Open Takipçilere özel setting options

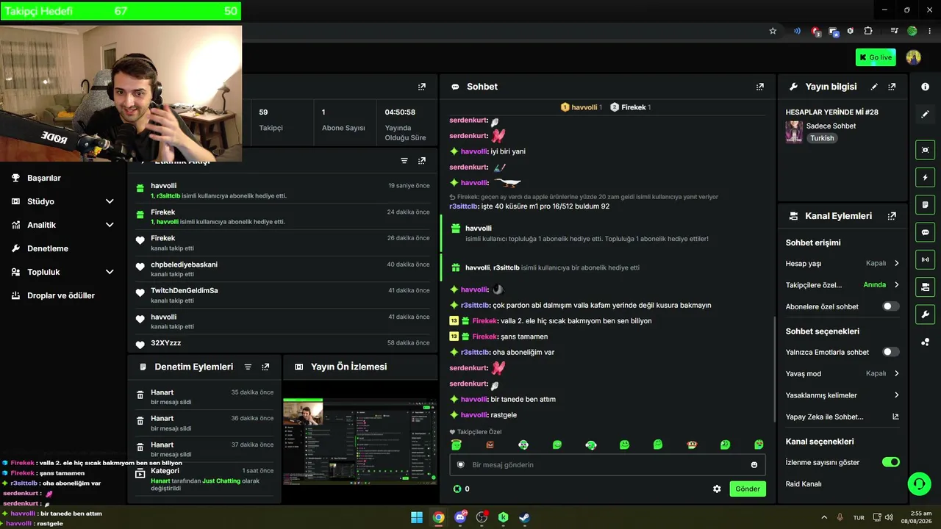click(x=842, y=285)
